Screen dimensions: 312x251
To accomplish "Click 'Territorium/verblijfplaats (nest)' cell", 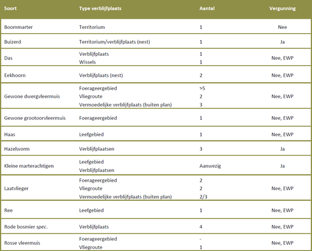I will click(x=114, y=42).
